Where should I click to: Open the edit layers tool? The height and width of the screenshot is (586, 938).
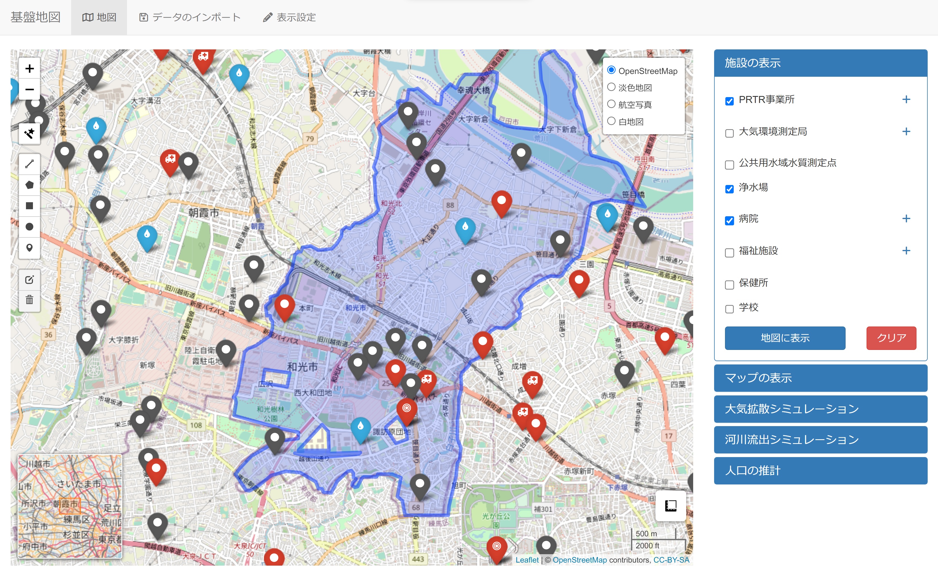(x=30, y=280)
